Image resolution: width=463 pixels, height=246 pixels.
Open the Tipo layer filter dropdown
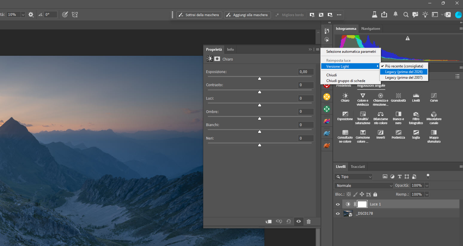pos(353,177)
